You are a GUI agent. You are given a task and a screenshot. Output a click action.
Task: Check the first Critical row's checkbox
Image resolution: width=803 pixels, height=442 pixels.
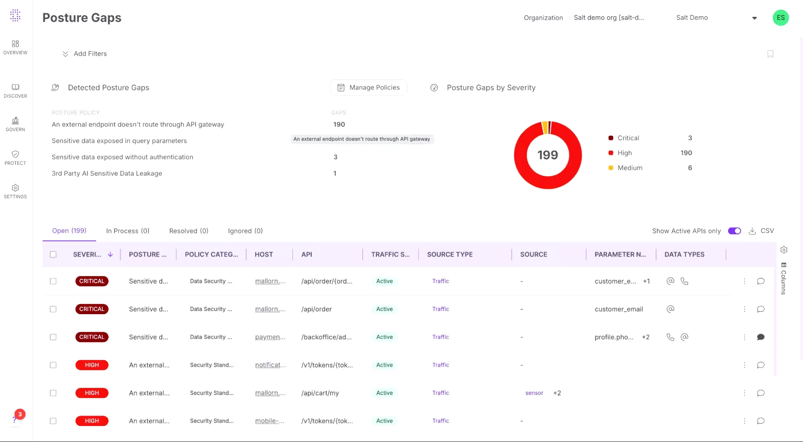point(53,281)
